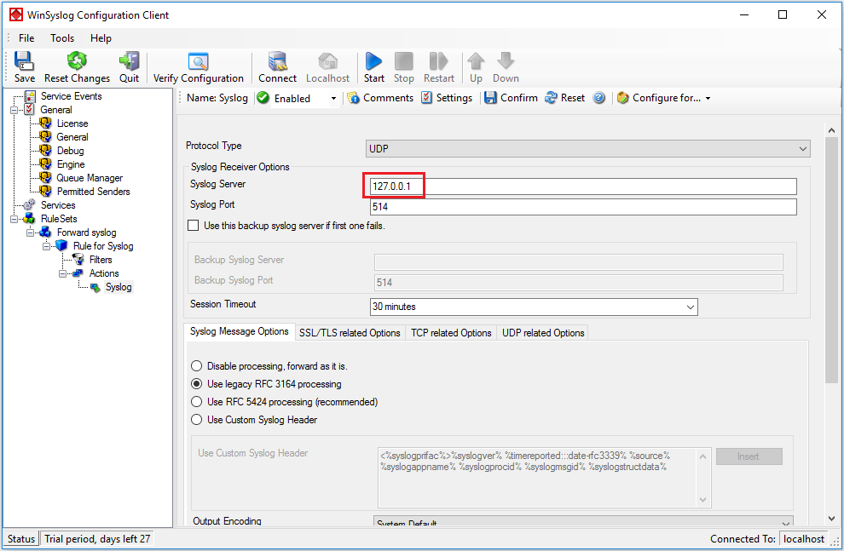Open Comments for the Syslog action
The height and width of the screenshot is (551, 844).
click(380, 98)
